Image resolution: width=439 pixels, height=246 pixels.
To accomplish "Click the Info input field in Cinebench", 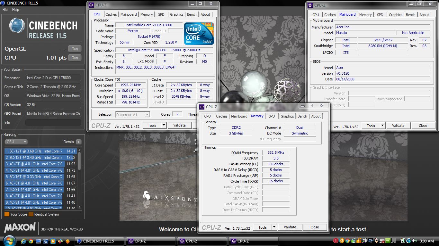I will (53, 123).
